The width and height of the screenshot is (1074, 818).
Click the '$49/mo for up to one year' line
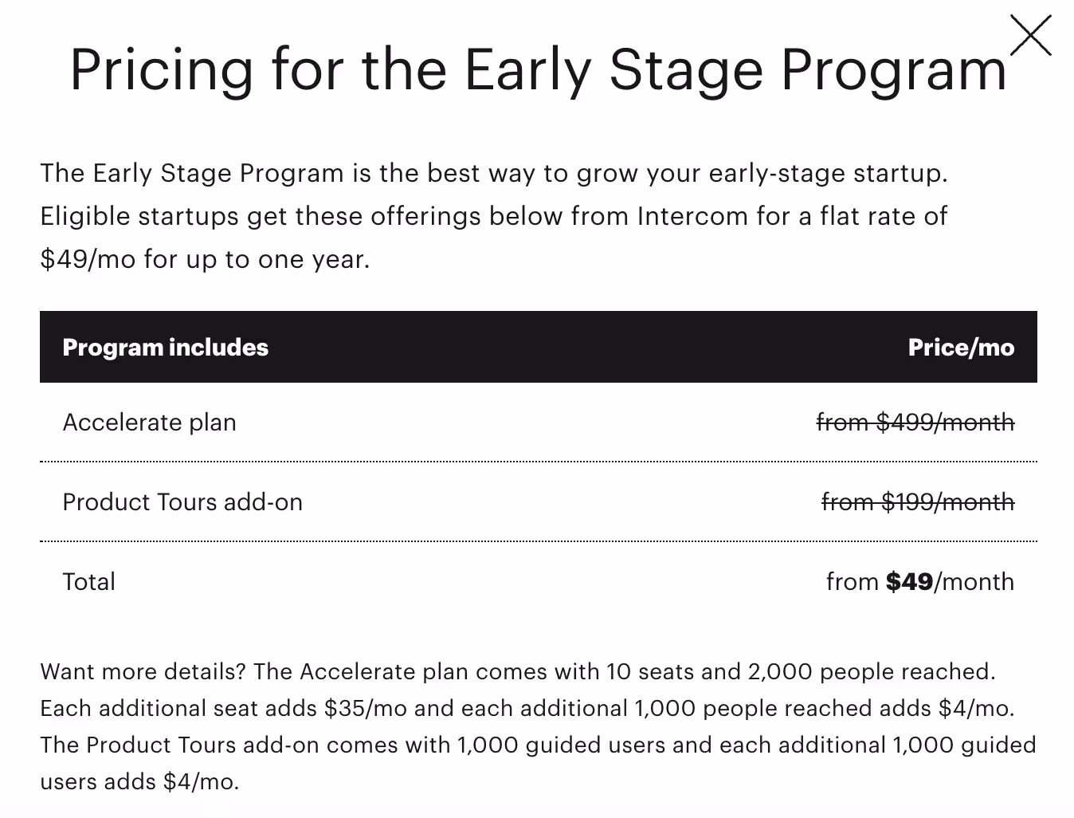click(205, 259)
